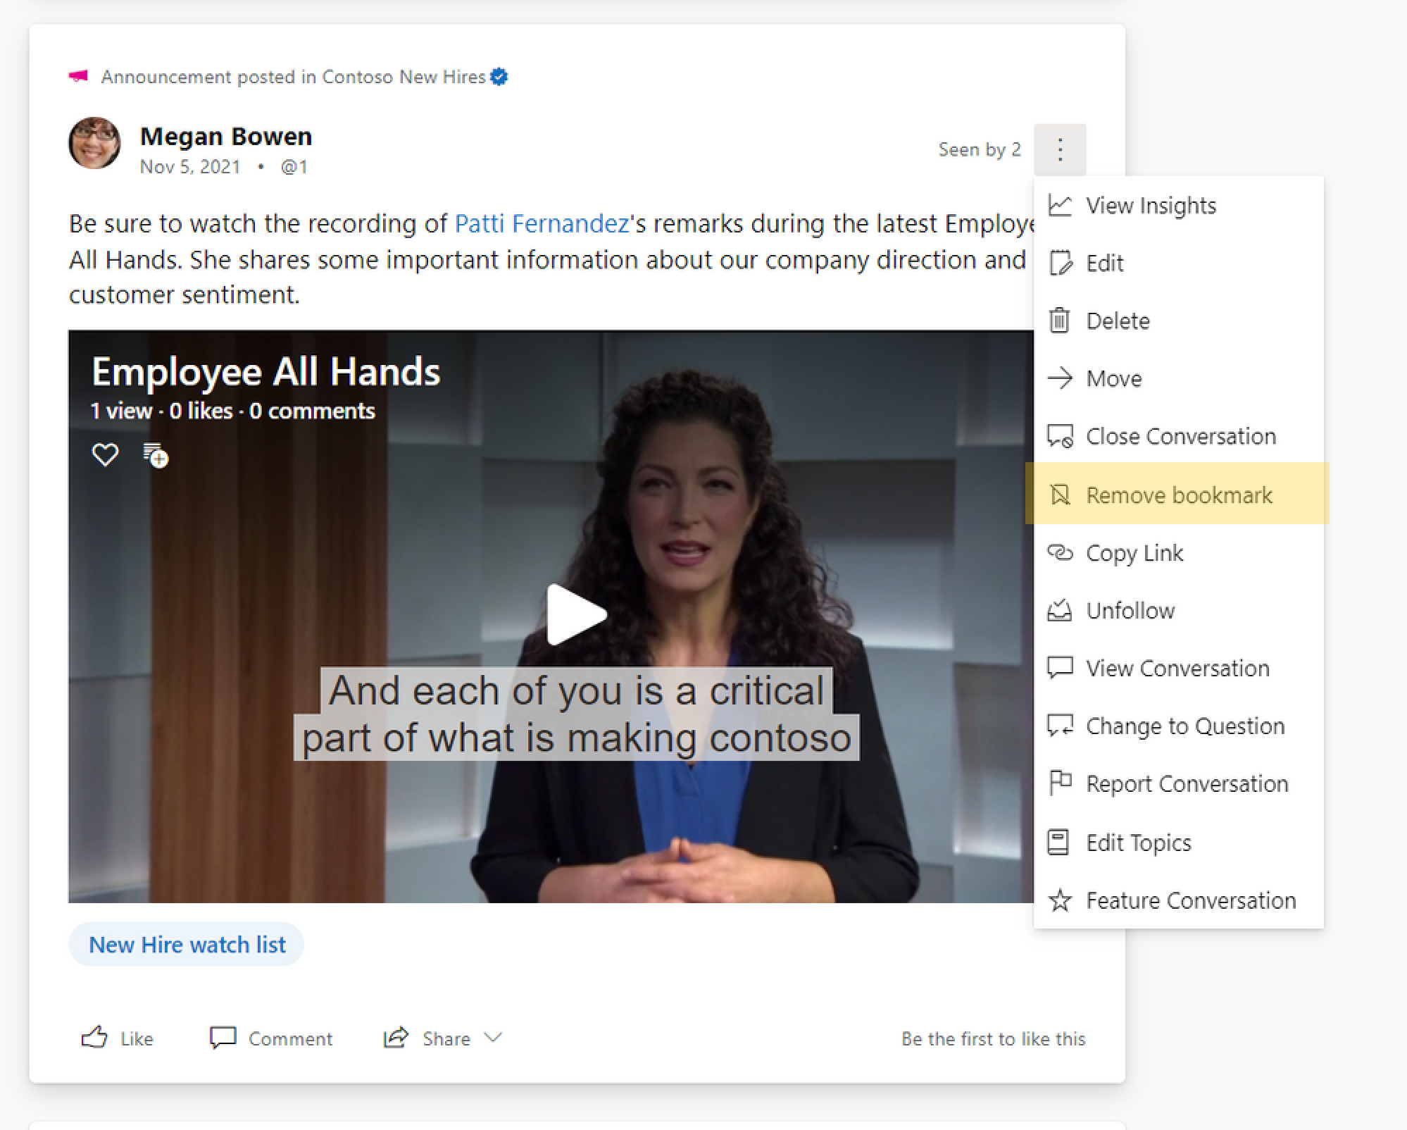The height and width of the screenshot is (1130, 1407).
Task: Select Feature Conversation menu entry
Action: [1179, 900]
